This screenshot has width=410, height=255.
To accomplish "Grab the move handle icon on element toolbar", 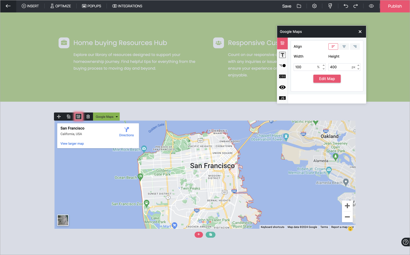I will [59, 117].
